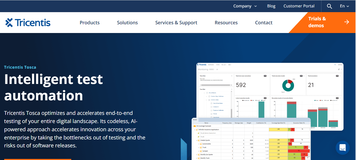Click the arrow in Trials & demos
The height and width of the screenshot is (160, 356).
point(347,22)
